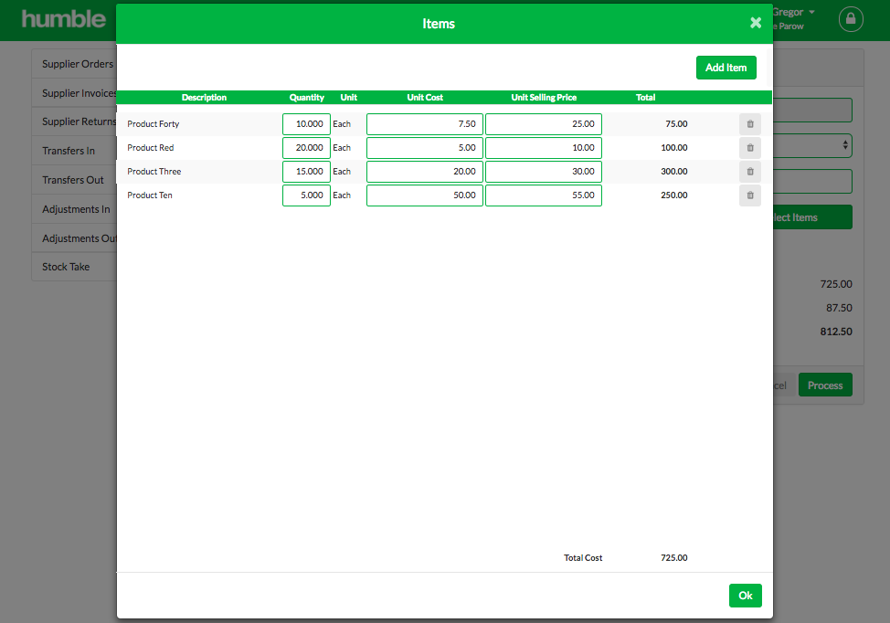Edit selling price for Product Ten
This screenshot has height=623, width=890.
pyautogui.click(x=544, y=195)
